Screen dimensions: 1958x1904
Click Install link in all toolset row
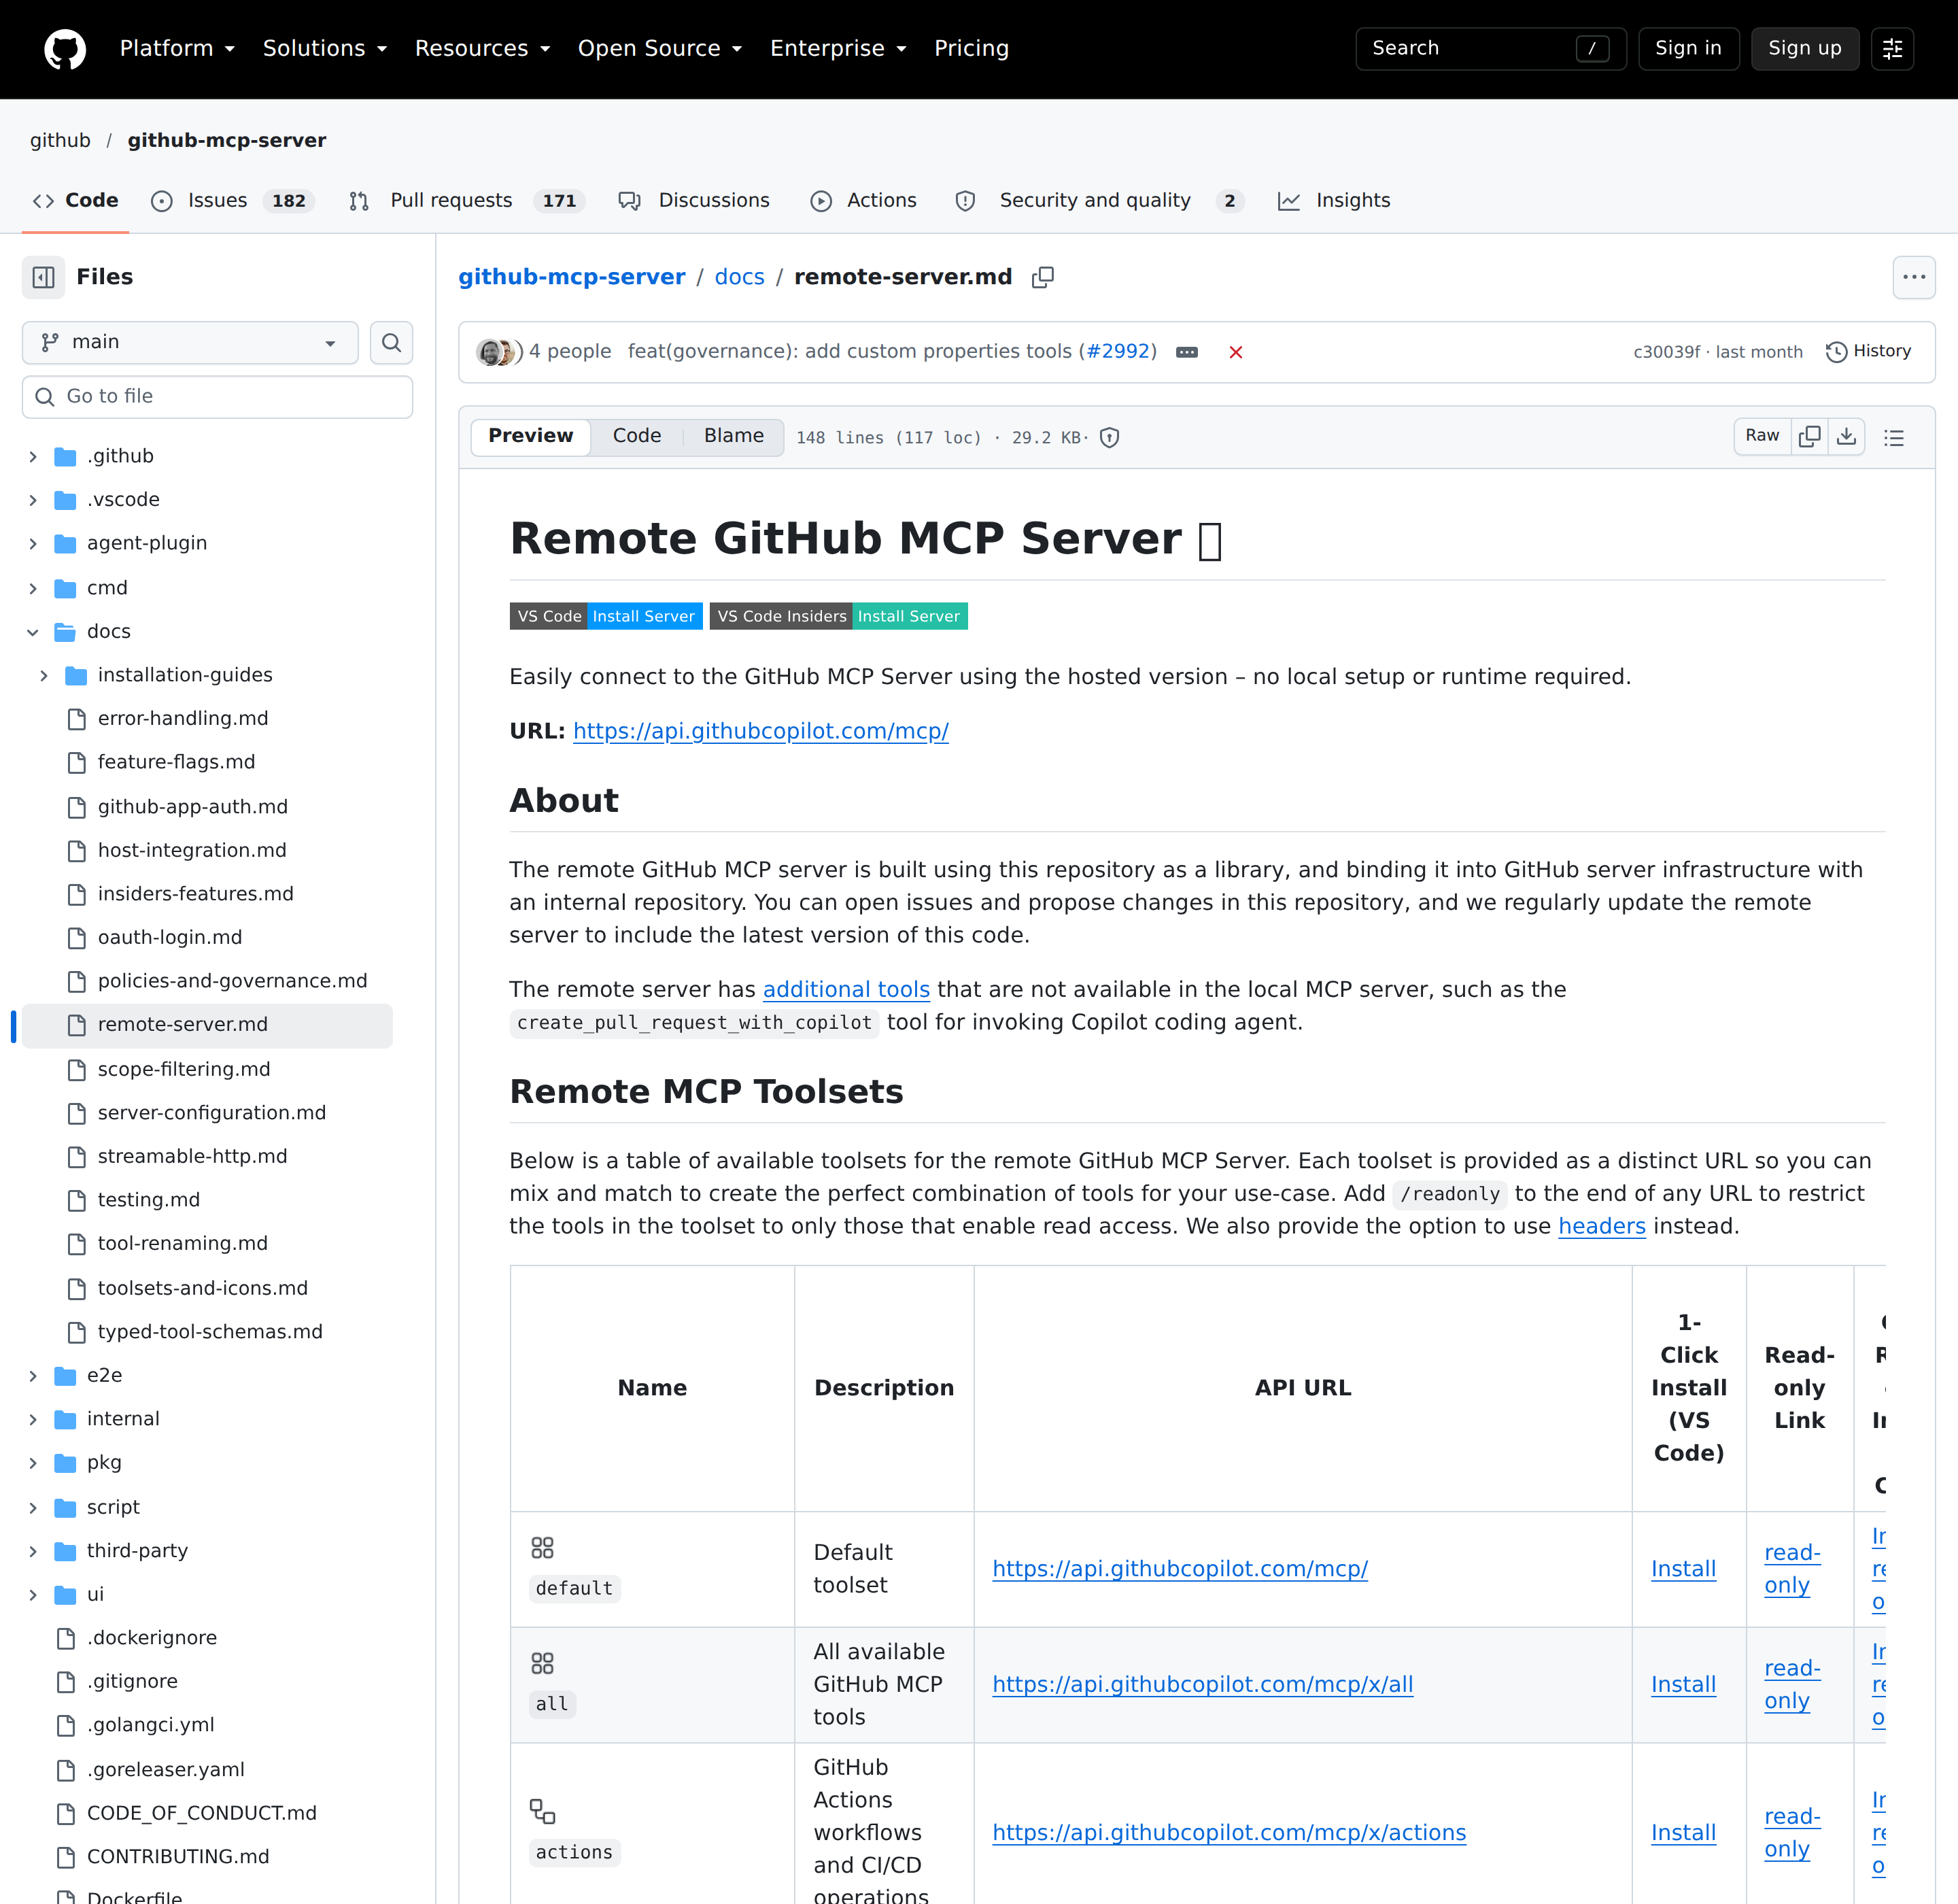click(1683, 1685)
